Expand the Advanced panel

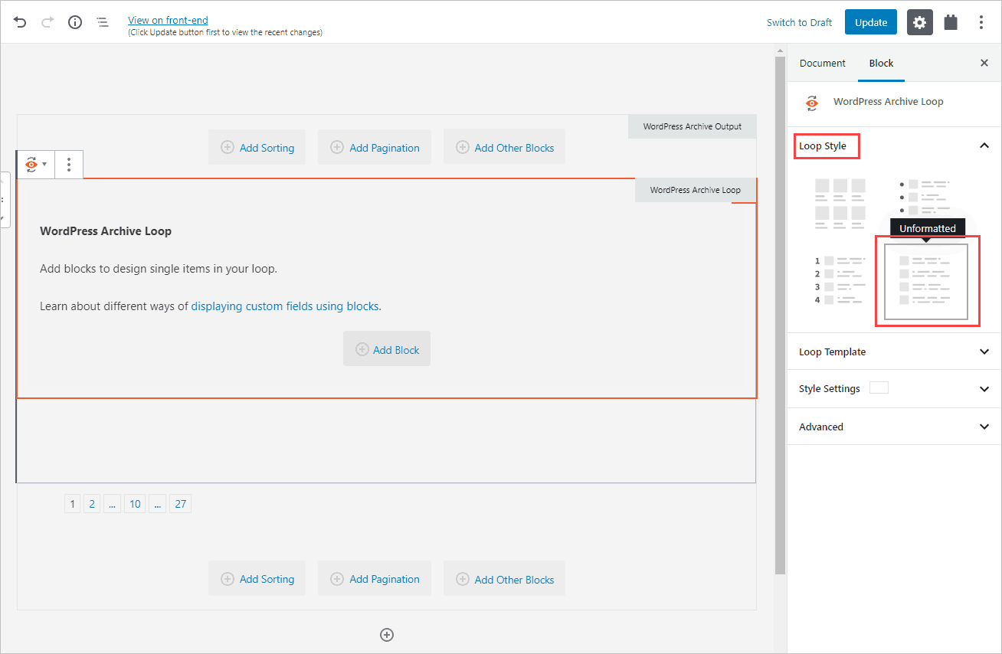click(x=894, y=427)
